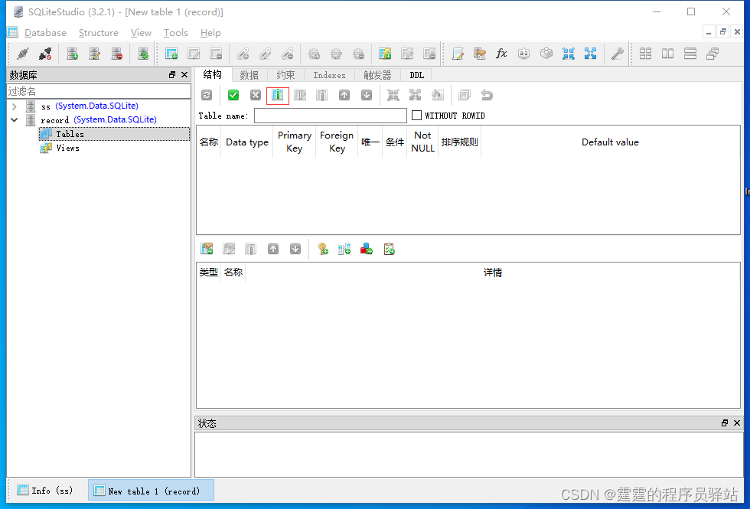The image size is (750, 509).
Task: Open the Database menu
Action: tap(45, 32)
